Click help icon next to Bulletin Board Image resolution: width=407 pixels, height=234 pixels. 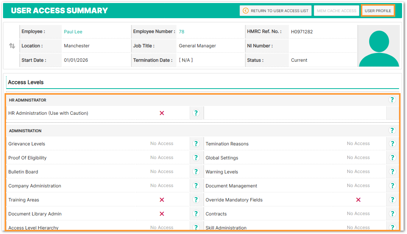click(x=196, y=172)
